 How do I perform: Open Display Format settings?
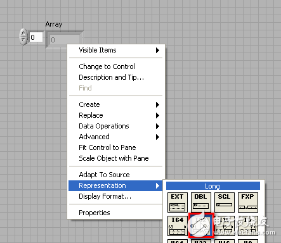pos(105,196)
